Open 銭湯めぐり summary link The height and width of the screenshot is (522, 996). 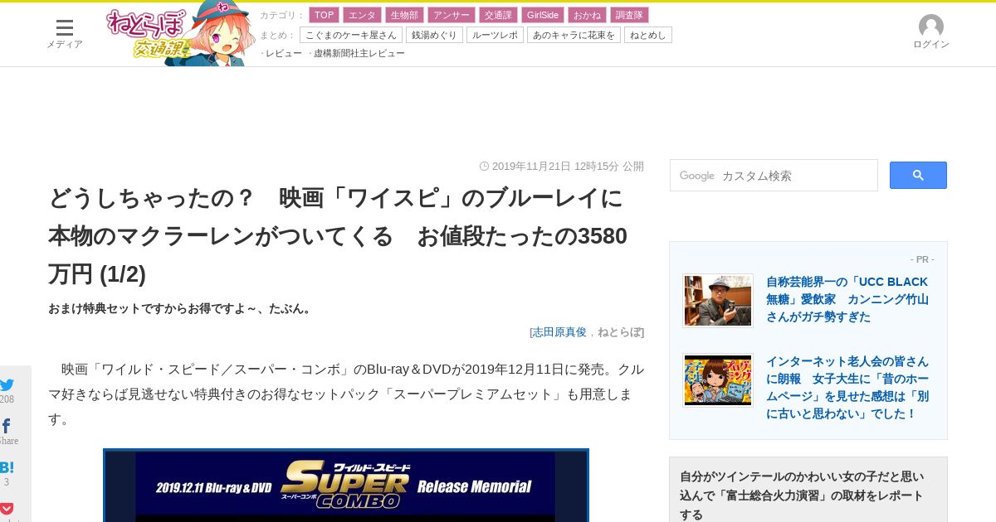point(434,35)
